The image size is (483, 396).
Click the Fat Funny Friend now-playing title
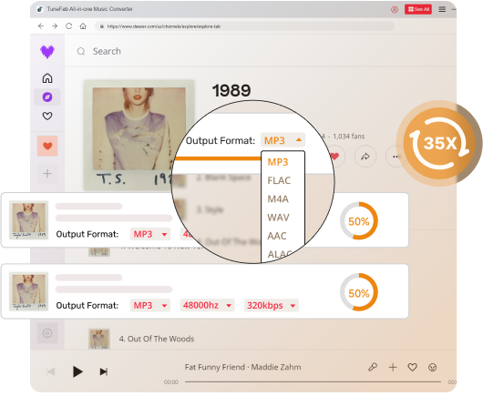(242, 367)
